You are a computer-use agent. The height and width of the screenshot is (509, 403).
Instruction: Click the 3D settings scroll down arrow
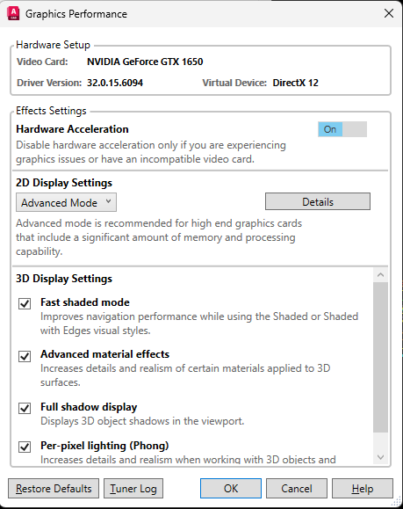click(x=381, y=457)
